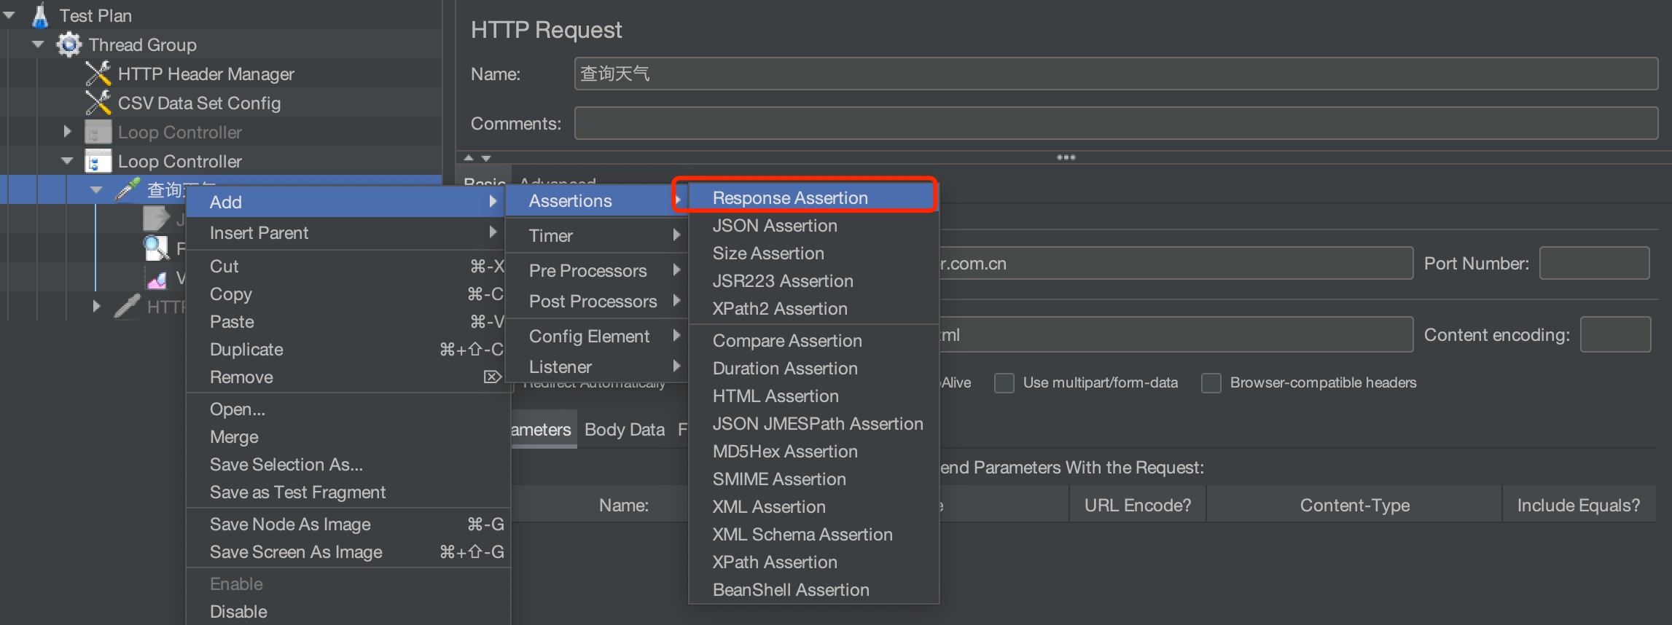Select Size Assertion
The height and width of the screenshot is (625, 1672).
tap(813, 253)
